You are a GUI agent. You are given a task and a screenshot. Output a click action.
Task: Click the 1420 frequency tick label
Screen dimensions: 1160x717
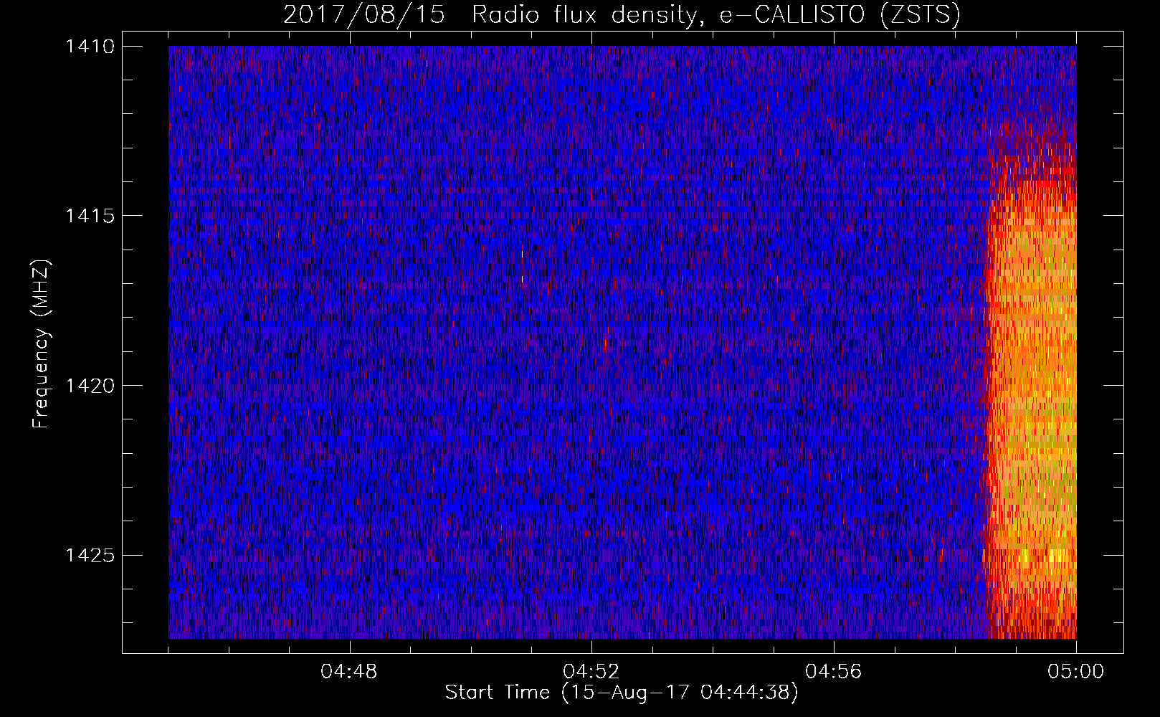(x=90, y=386)
